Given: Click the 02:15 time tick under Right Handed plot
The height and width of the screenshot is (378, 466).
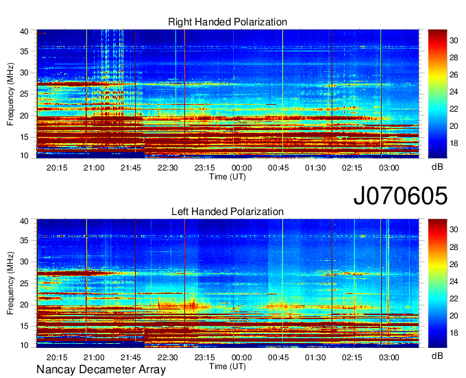Looking at the screenshot, I should (352, 168).
